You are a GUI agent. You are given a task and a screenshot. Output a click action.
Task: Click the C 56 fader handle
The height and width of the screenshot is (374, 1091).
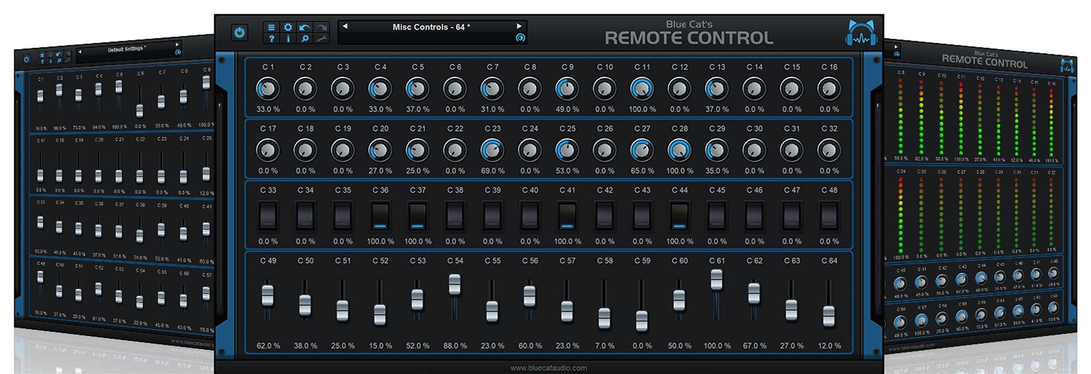[x=530, y=296]
